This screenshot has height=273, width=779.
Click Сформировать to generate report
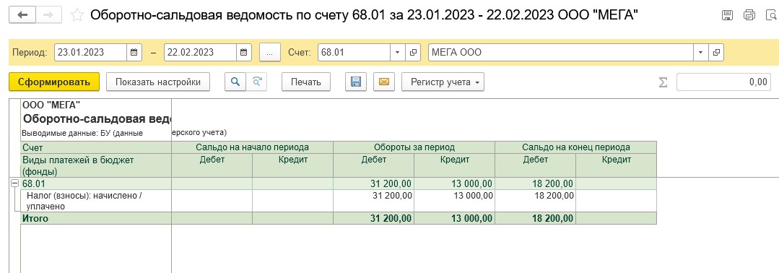[54, 82]
